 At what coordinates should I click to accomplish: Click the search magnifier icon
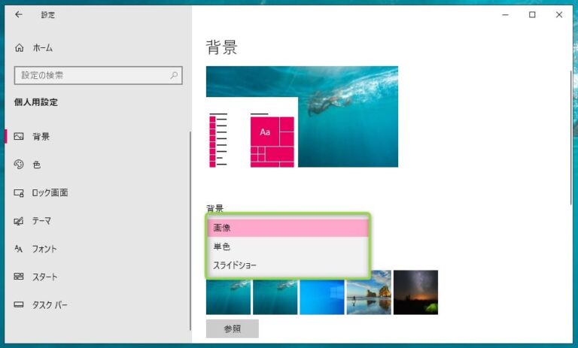coord(174,75)
